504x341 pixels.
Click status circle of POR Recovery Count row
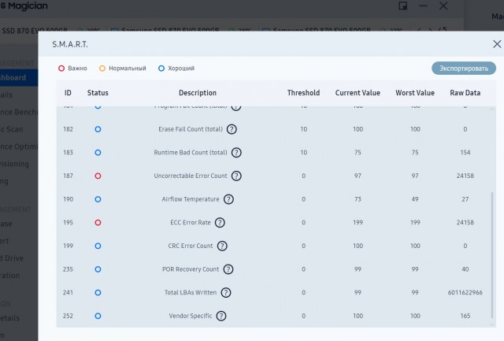point(98,269)
